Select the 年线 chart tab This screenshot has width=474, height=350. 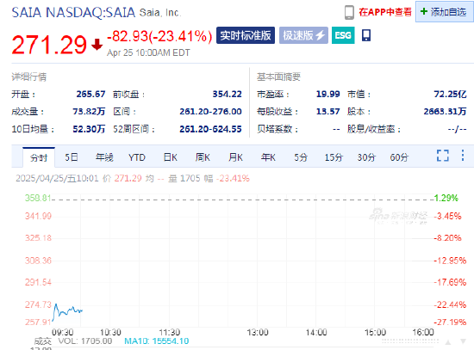click(104, 157)
